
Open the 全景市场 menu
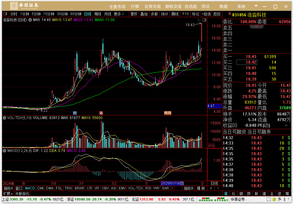point(117,7)
